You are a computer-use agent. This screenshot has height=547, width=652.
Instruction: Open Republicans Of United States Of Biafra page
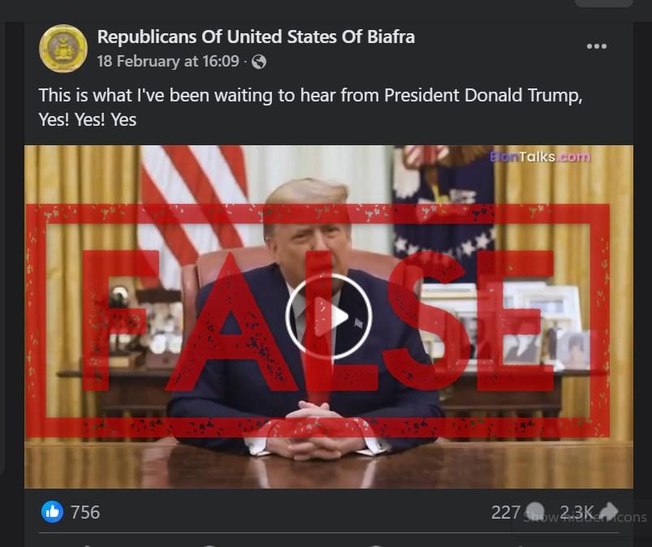pyautogui.click(x=256, y=37)
